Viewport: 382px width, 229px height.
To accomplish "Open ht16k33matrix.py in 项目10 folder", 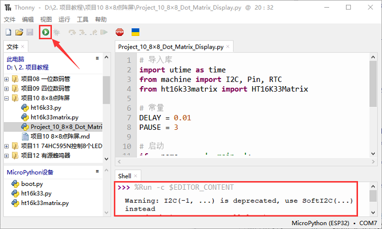I will pos(54,117).
